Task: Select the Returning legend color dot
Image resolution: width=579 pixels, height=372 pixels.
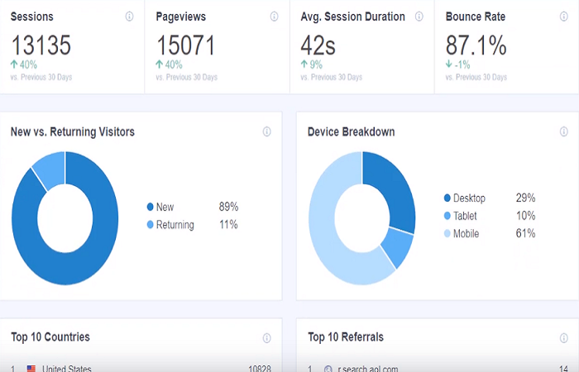Action: point(150,224)
